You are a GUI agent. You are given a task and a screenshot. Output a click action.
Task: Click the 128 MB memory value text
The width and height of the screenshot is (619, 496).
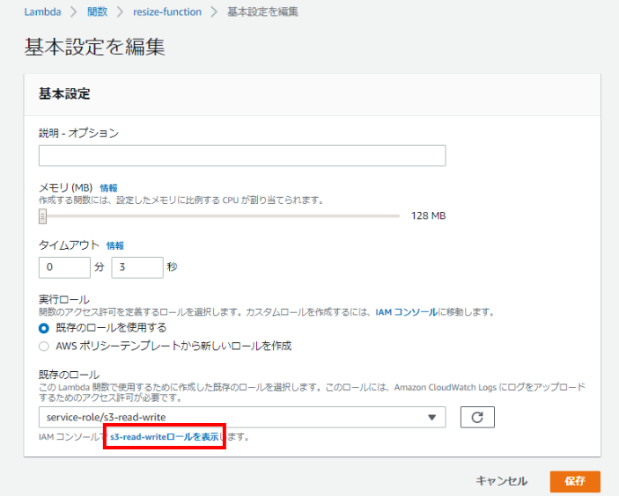(428, 215)
